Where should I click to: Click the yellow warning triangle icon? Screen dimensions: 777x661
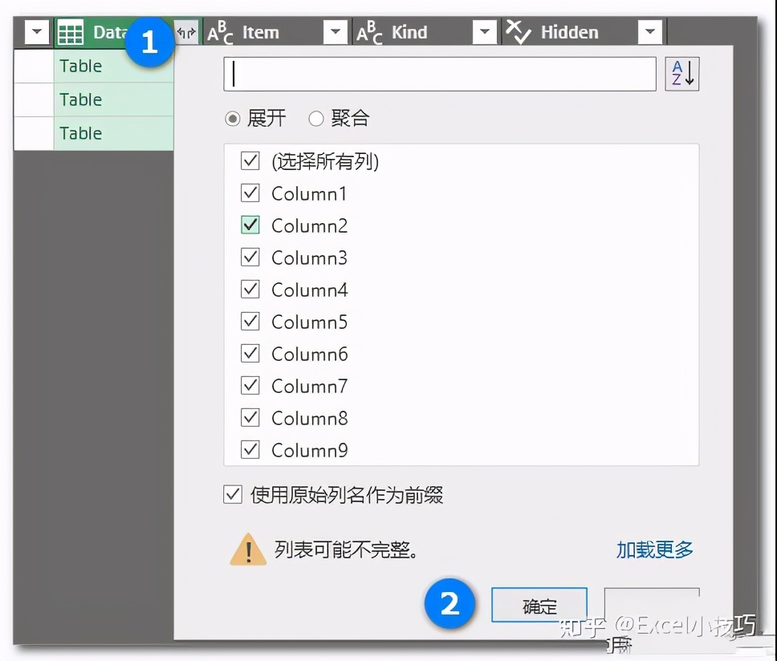[248, 550]
